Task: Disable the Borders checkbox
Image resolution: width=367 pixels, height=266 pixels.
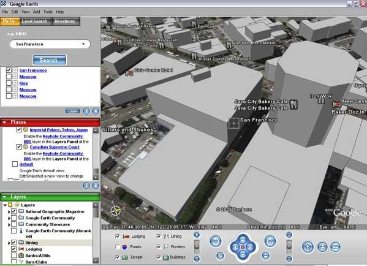Action: pyautogui.click(x=159, y=246)
